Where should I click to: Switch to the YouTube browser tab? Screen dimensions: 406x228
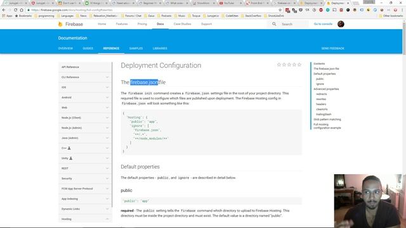pyautogui.click(x=229, y=3)
